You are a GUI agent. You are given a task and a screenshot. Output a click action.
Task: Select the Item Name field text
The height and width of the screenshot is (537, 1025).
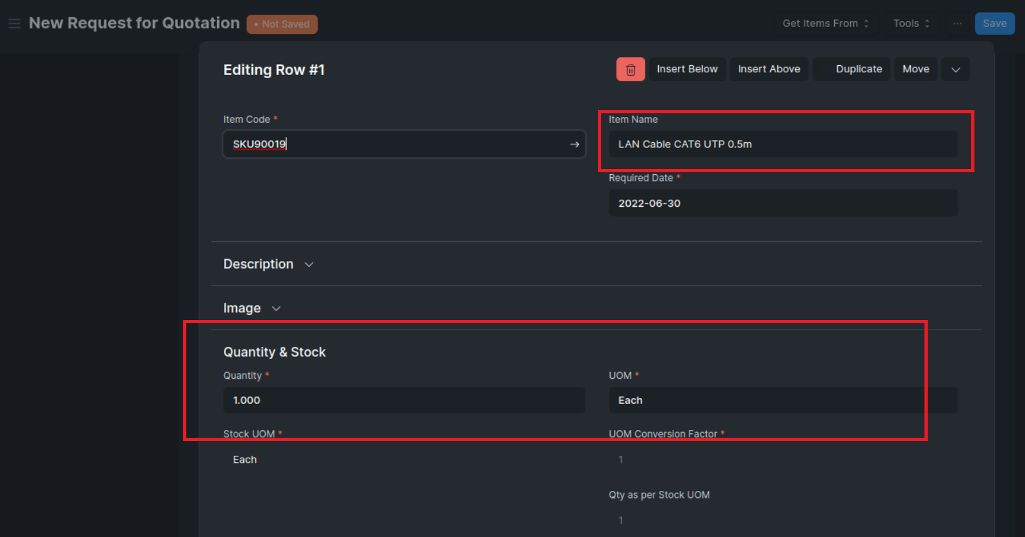coord(782,144)
